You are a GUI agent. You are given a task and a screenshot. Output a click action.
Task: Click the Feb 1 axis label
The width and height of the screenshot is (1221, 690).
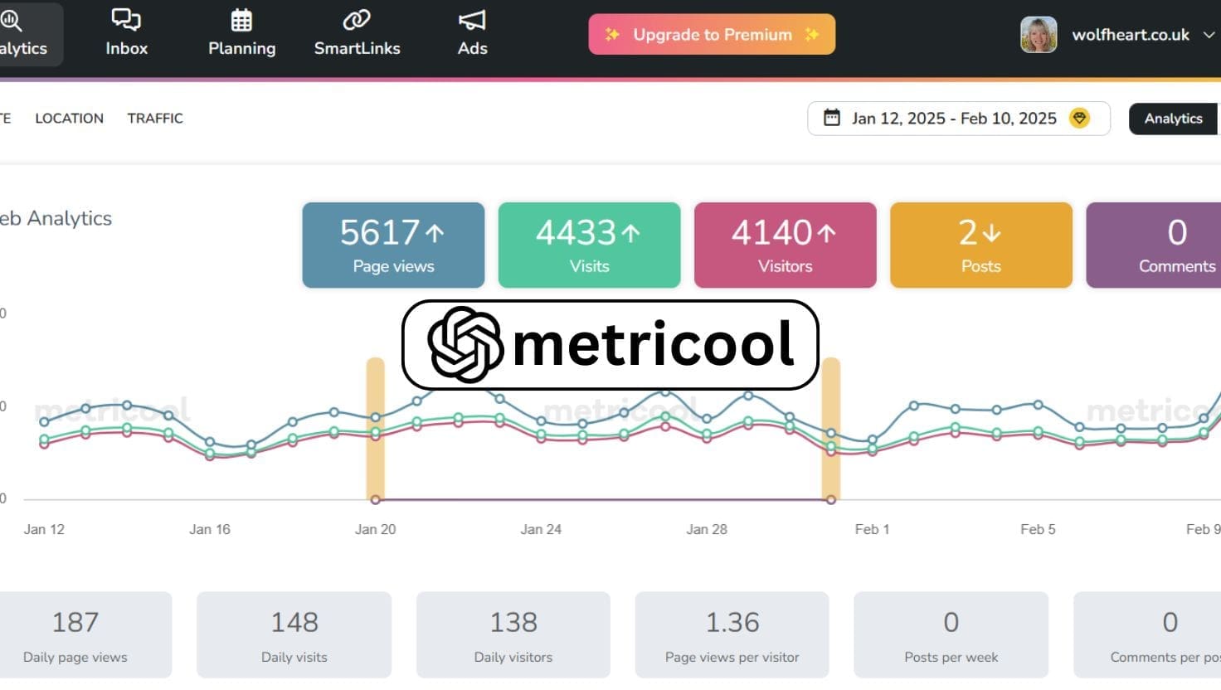[872, 529]
